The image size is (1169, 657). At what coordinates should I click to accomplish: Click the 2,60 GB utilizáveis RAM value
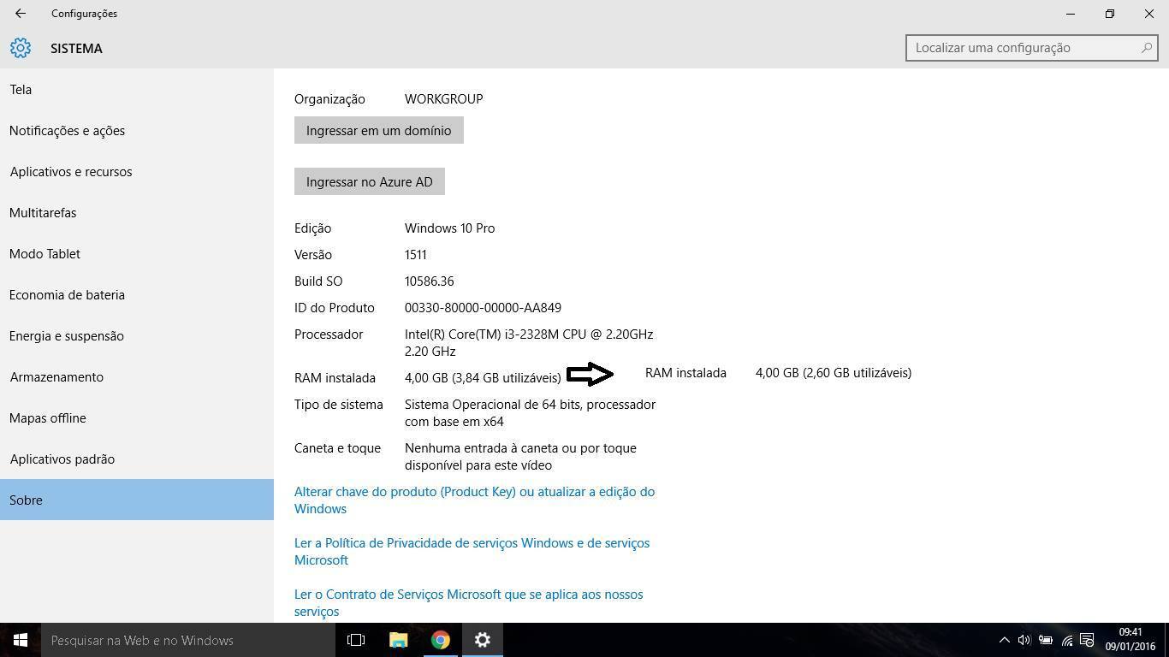pos(834,373)
